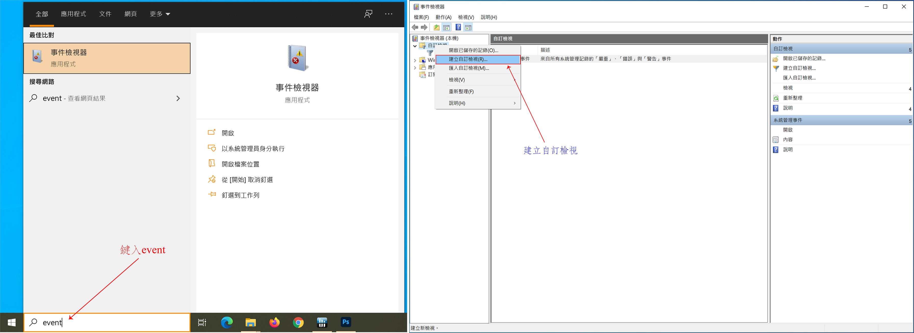Click 建立自訂檢視 in the Actions pane
Viewport: 914px width, 333px height.
(799, 68)
